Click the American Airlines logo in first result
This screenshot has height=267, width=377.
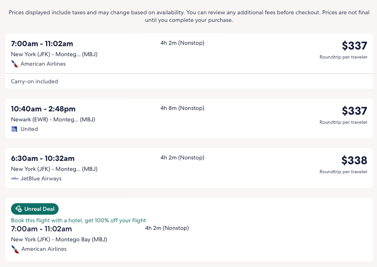click(x=15, y=64)
